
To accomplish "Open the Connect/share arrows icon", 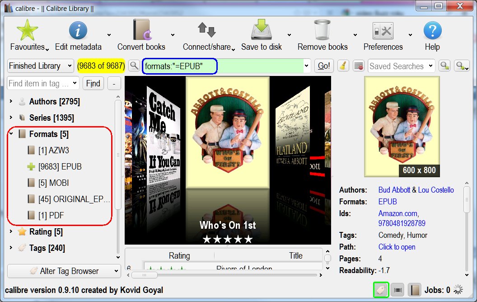I will pyautogui.click(x=207, y=30).
